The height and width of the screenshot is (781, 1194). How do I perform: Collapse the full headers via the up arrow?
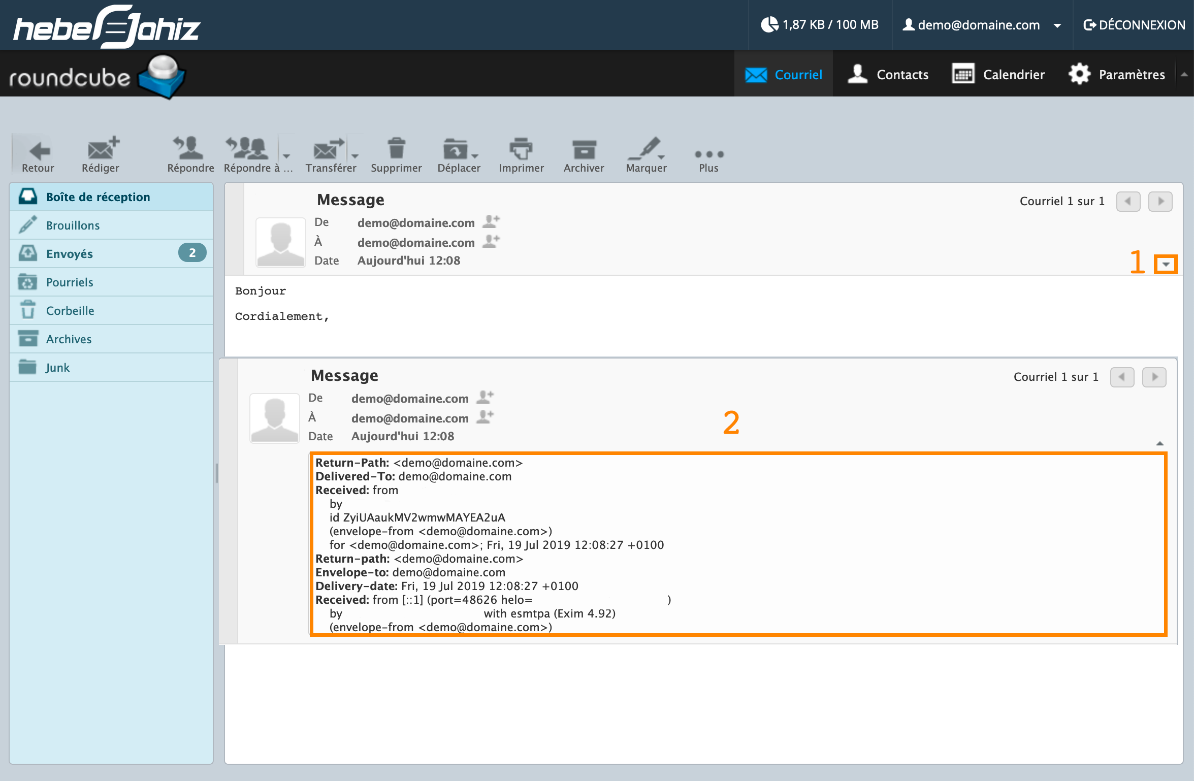coord(1159,443)
